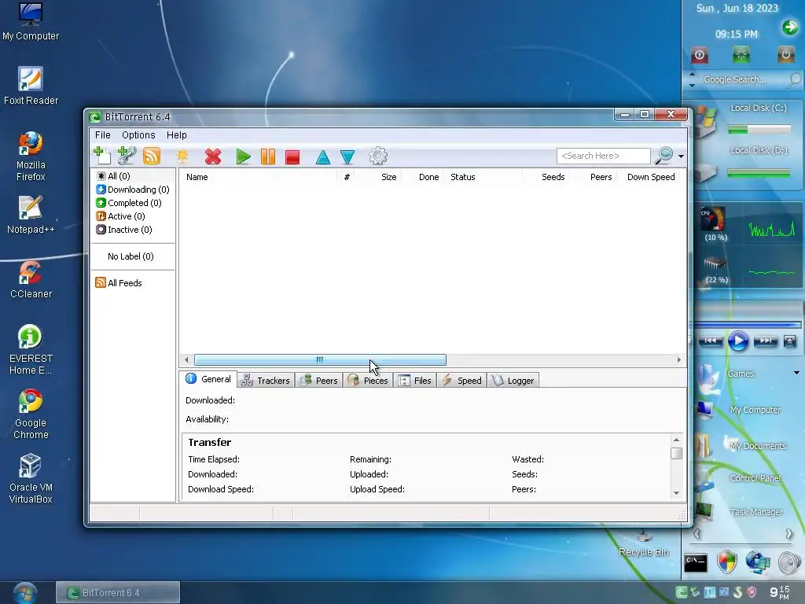This screenshot has width=805, height=604.
Task: Open Oracle VM VirtualBox desktop icon
Action: pos(31,479)
